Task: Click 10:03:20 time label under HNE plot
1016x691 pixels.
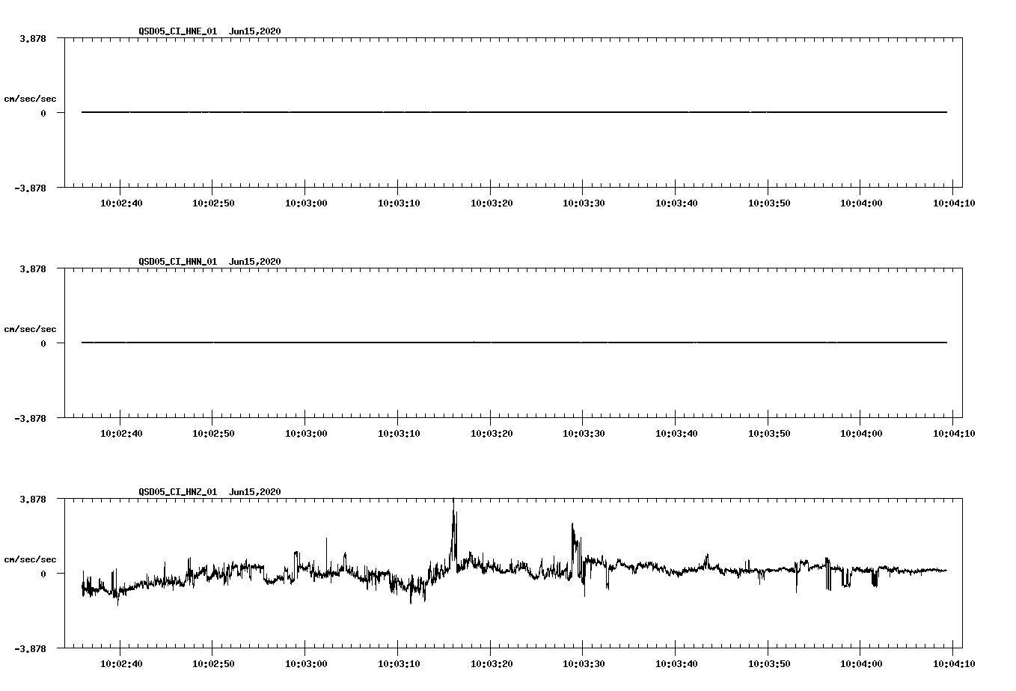Action: pyautogui.click(x=491, y=203)
